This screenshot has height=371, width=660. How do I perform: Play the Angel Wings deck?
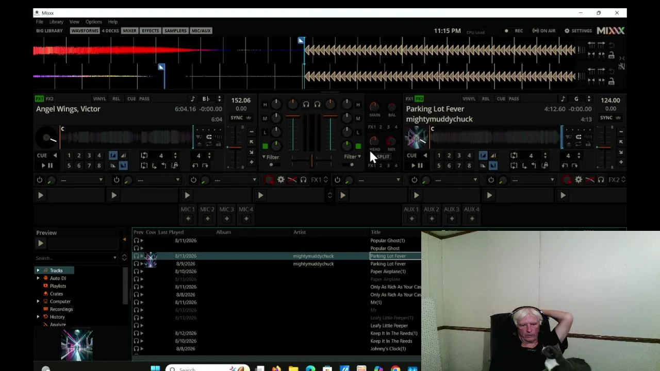pyautogui.click(x=47, y=165)
